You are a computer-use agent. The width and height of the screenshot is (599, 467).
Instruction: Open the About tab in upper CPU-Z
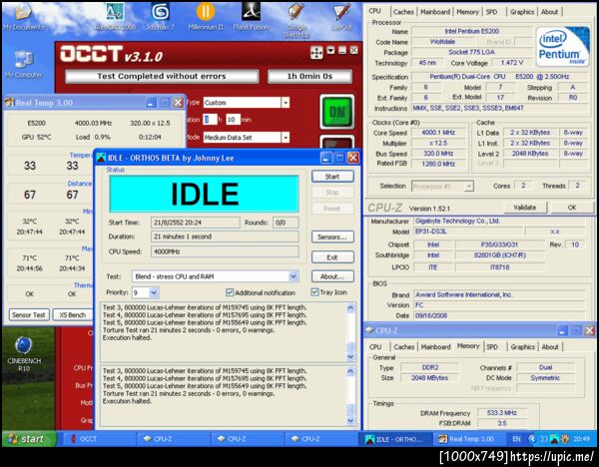549,12
